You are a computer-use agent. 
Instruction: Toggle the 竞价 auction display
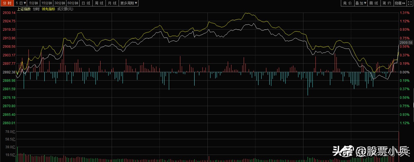pyautogui.click(x=347, y=3)
